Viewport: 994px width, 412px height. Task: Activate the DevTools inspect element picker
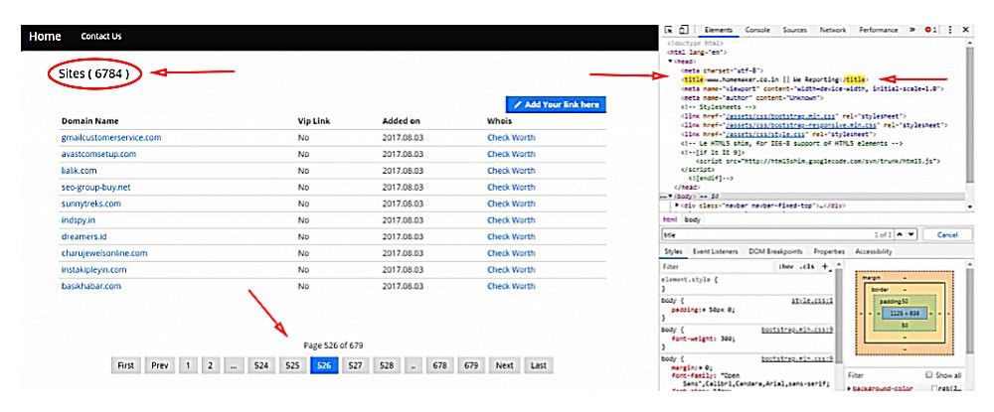[x=669, y=30]
